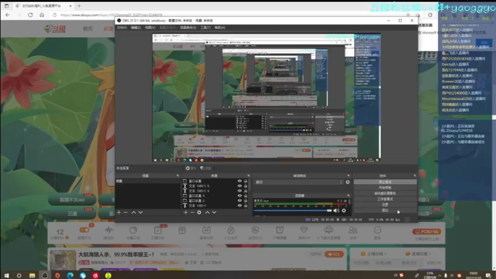Pop out the 混音器 dock panel
496x279 pixels.
pos(348,195)
